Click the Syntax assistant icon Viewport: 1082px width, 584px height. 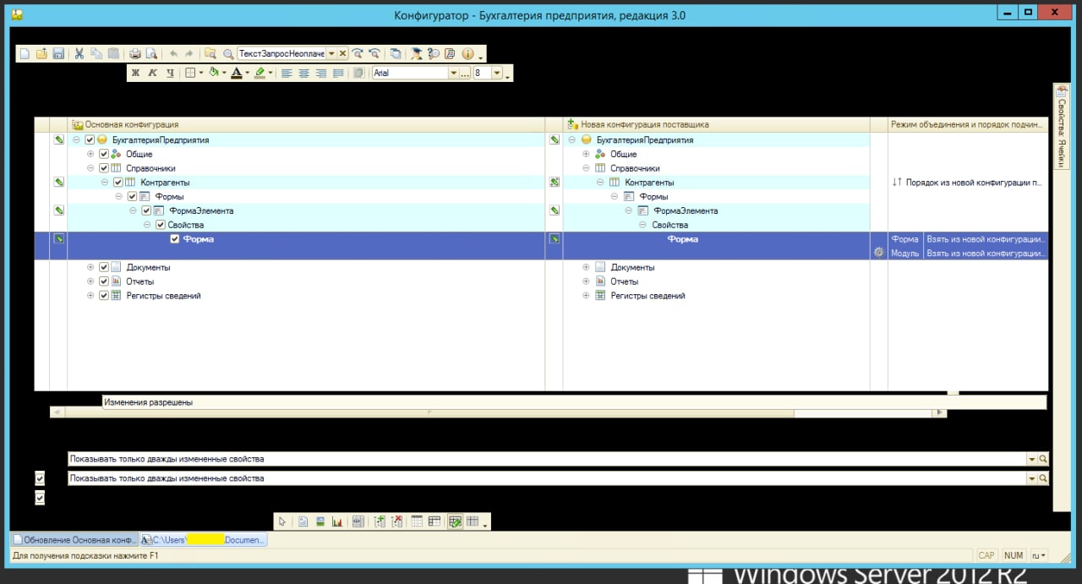[417, 53]
